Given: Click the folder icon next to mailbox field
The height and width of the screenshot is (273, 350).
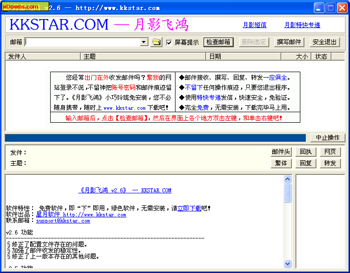Looking at the screenshot, I should pyautogui.click(x=156, y=42).
